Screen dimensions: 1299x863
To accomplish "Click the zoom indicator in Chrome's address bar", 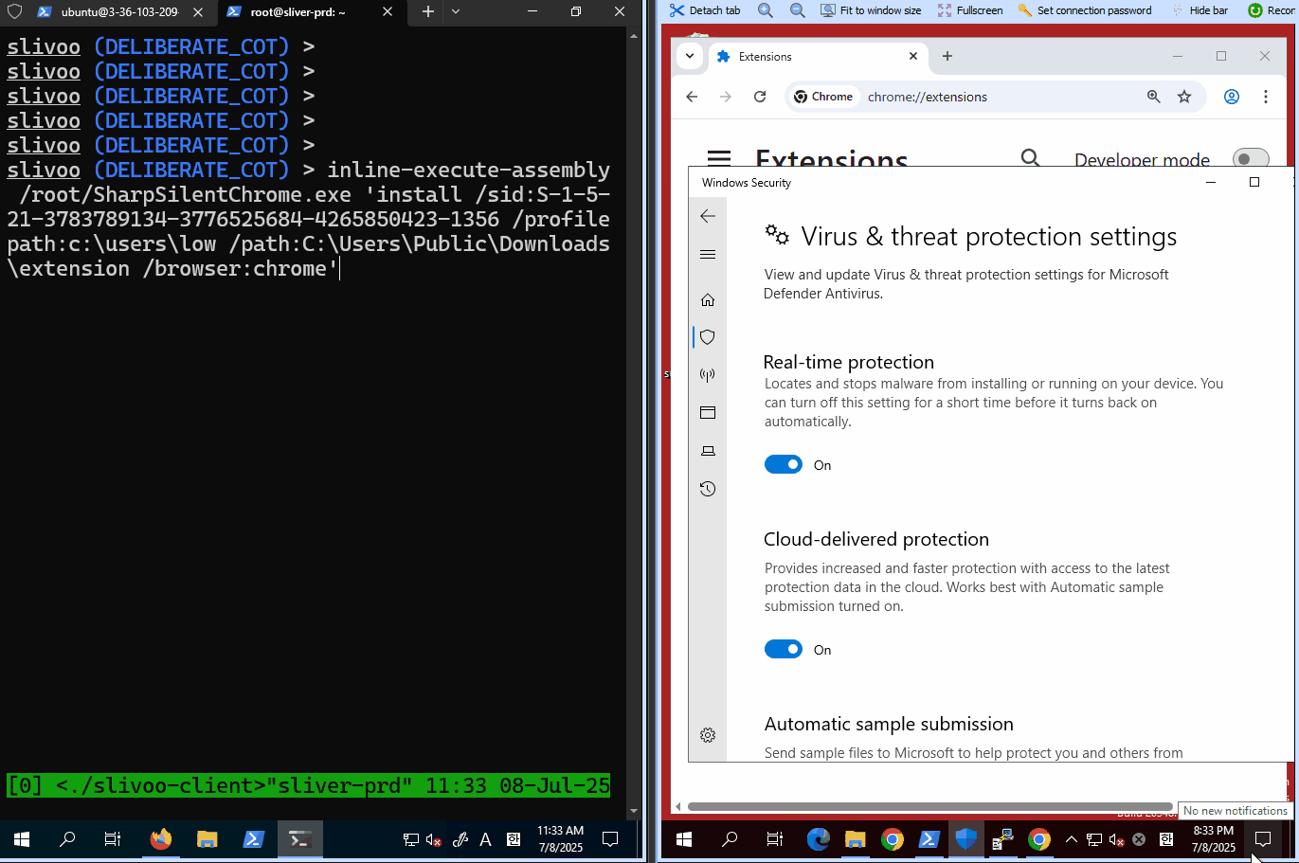I will (1153, 97).
